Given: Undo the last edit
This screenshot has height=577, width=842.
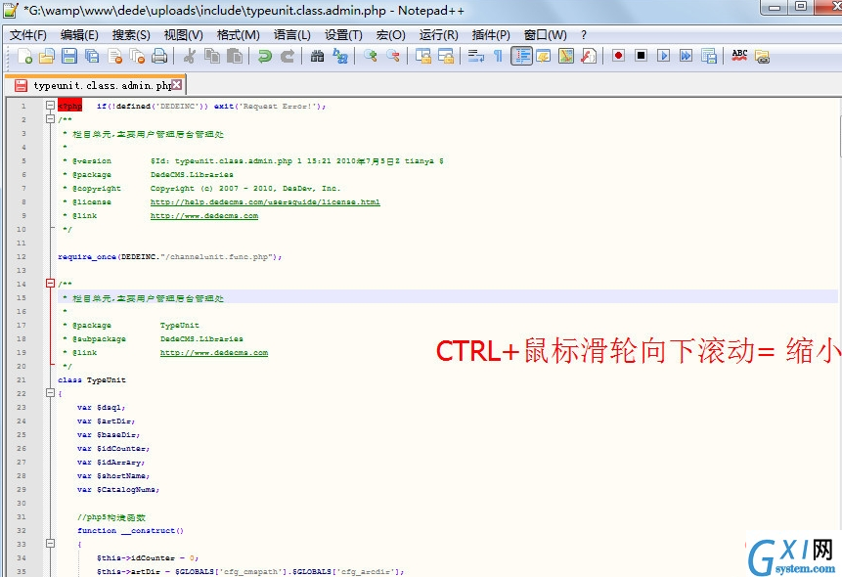Looking at the screenshot, I should (265, 56).
